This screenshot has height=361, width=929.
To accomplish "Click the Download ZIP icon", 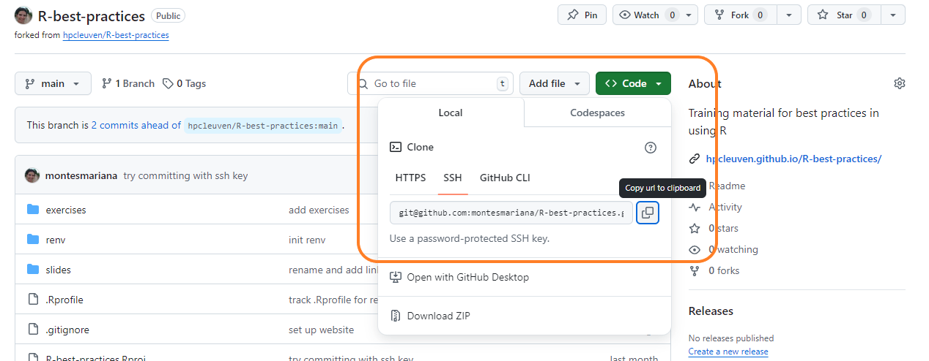I will click(x=396, y=316).
